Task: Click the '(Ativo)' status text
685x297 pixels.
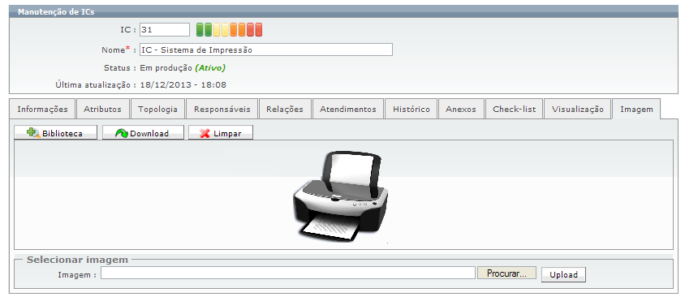Action: pyautogui.click(x=210, y=67)
